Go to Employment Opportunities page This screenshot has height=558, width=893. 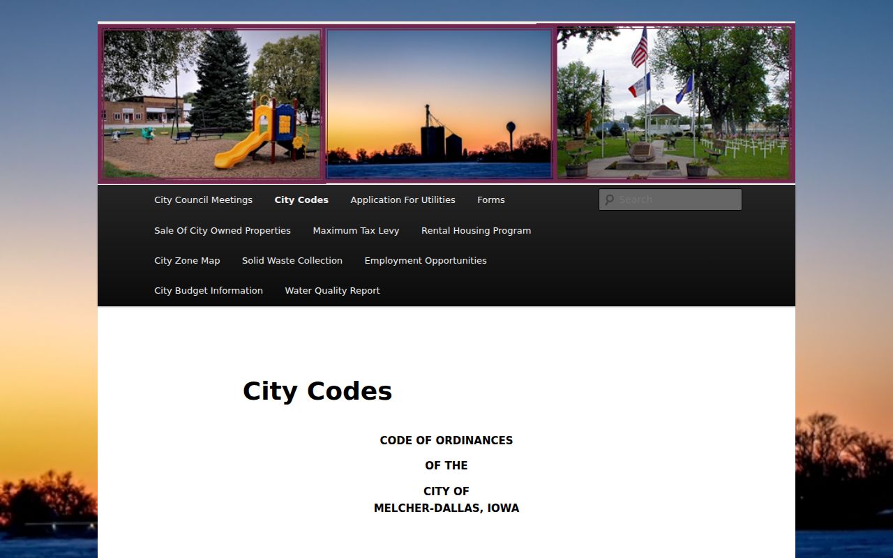[426, 260]
